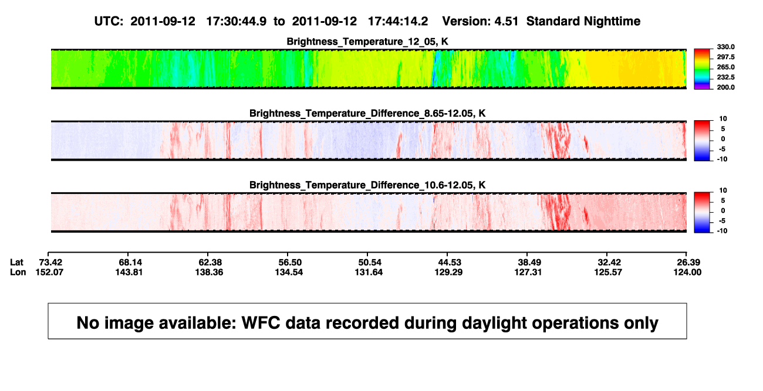Screen dimensions: 763x391
Task: Click the 'Lon' axis label
Action: (x=18, y=273)
